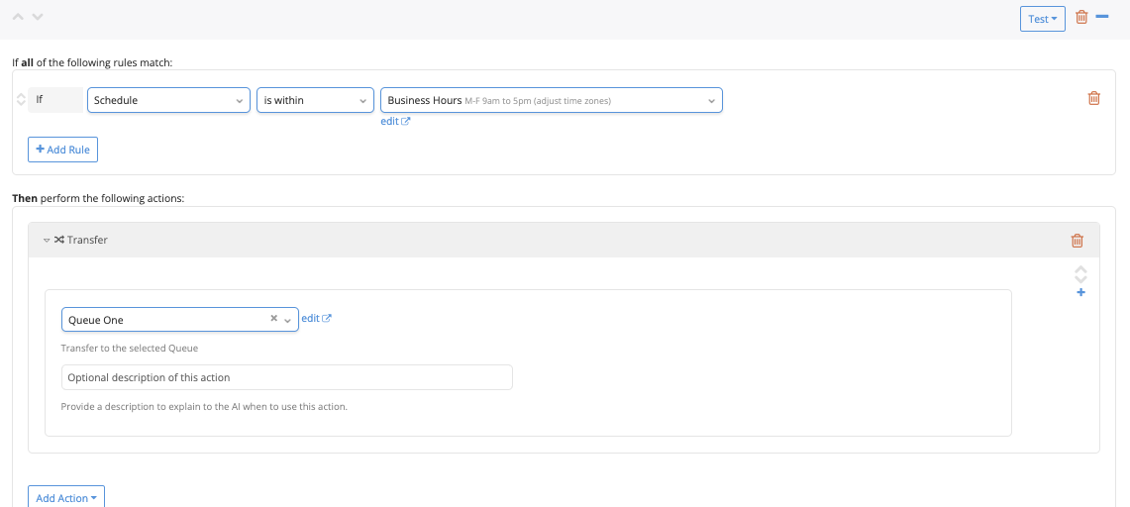Click edit link under Business Hours
1130x507 pixels.
tap(395, 121)
